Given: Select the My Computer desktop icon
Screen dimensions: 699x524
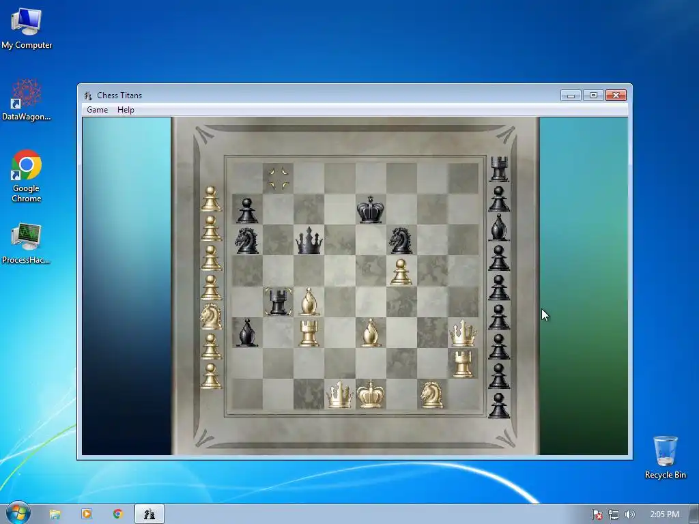Looking at the screenshot, I should [27, 28].
